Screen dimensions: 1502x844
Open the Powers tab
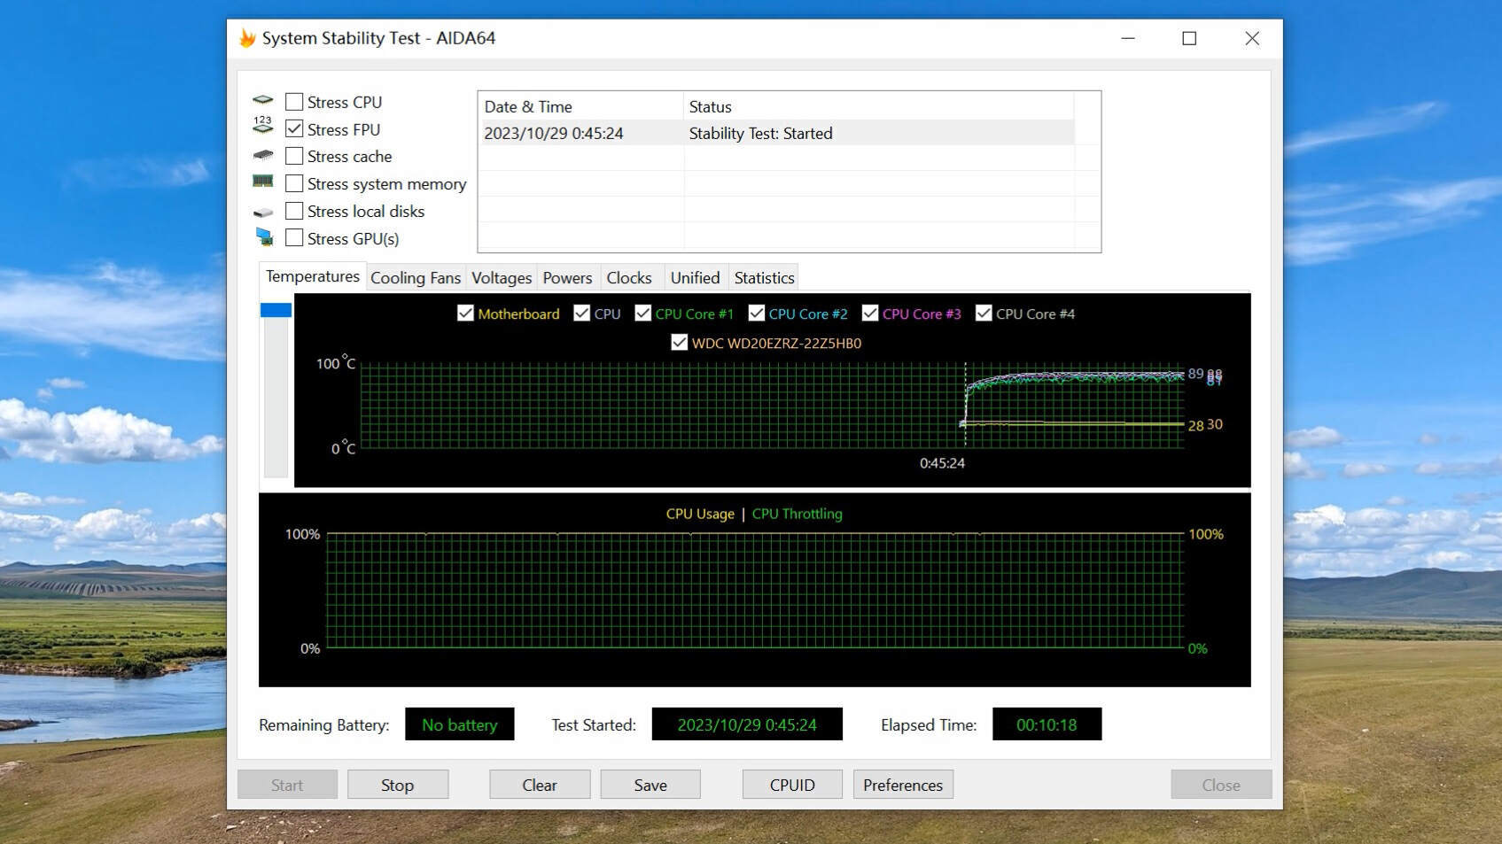tap(567, 277)
